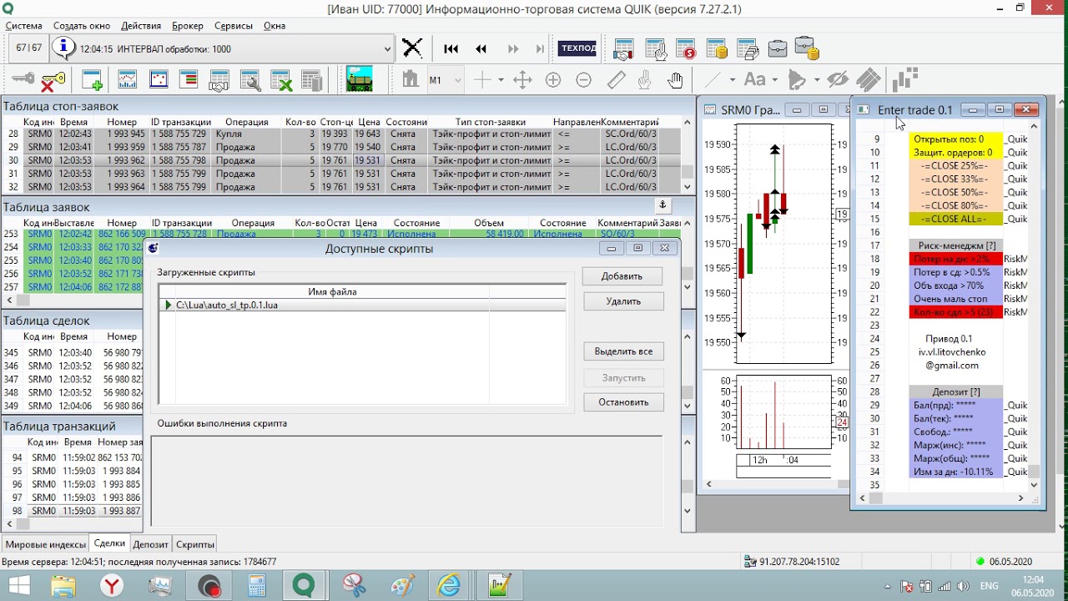Open the Действия menu
1068x601 pixels.
(x=141, y=26)
